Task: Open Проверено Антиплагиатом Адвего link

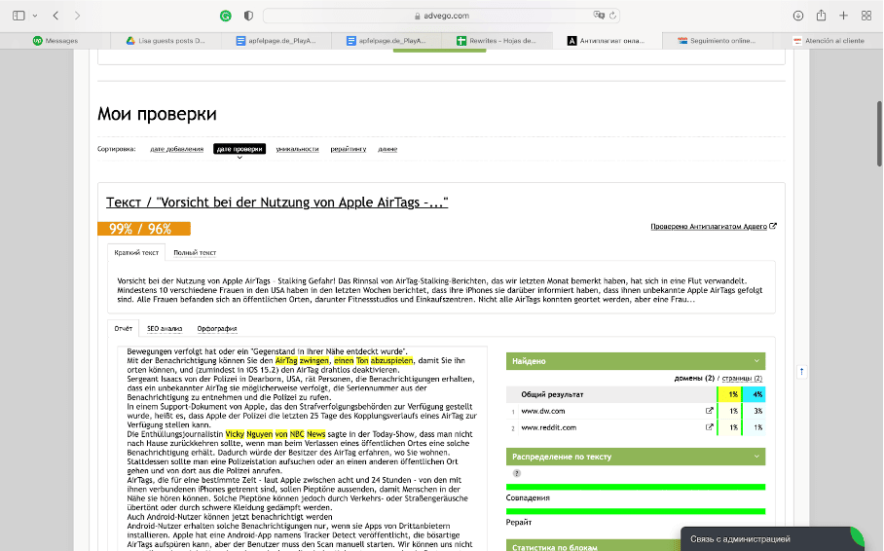Action: (709, 226)
